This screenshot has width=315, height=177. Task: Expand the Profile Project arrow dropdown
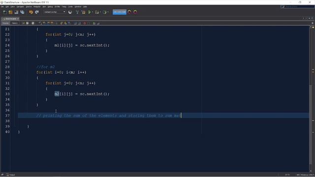pyautogui.click(x=108, y=12)
